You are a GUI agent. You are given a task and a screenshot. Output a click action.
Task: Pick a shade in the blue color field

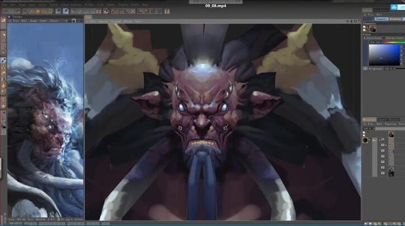(384, 55)
